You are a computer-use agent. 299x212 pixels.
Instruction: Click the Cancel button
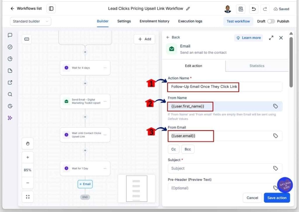(x=252, y=198)
